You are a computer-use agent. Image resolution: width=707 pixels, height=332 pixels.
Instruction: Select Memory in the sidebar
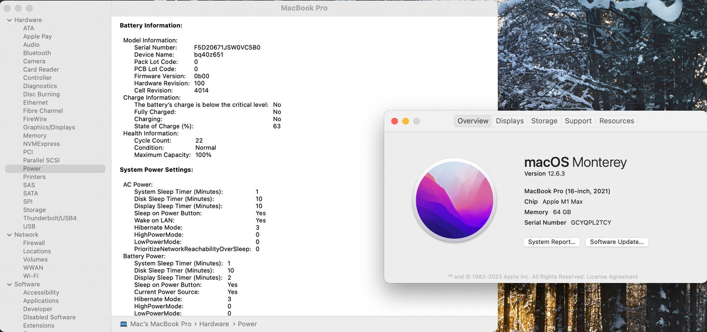coord(35,136)
